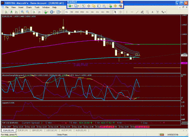
Task: Open the Window menu
Action: [46, 7]
